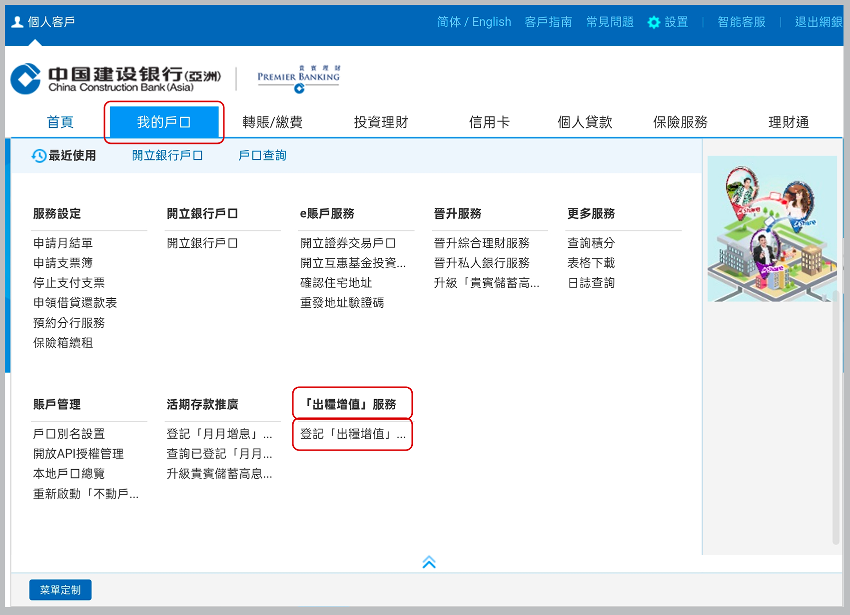Image resolution: width=850 pixels, height=615 pixels.
Task: Click the recently used clock icon
Action: tap(39, 156)
